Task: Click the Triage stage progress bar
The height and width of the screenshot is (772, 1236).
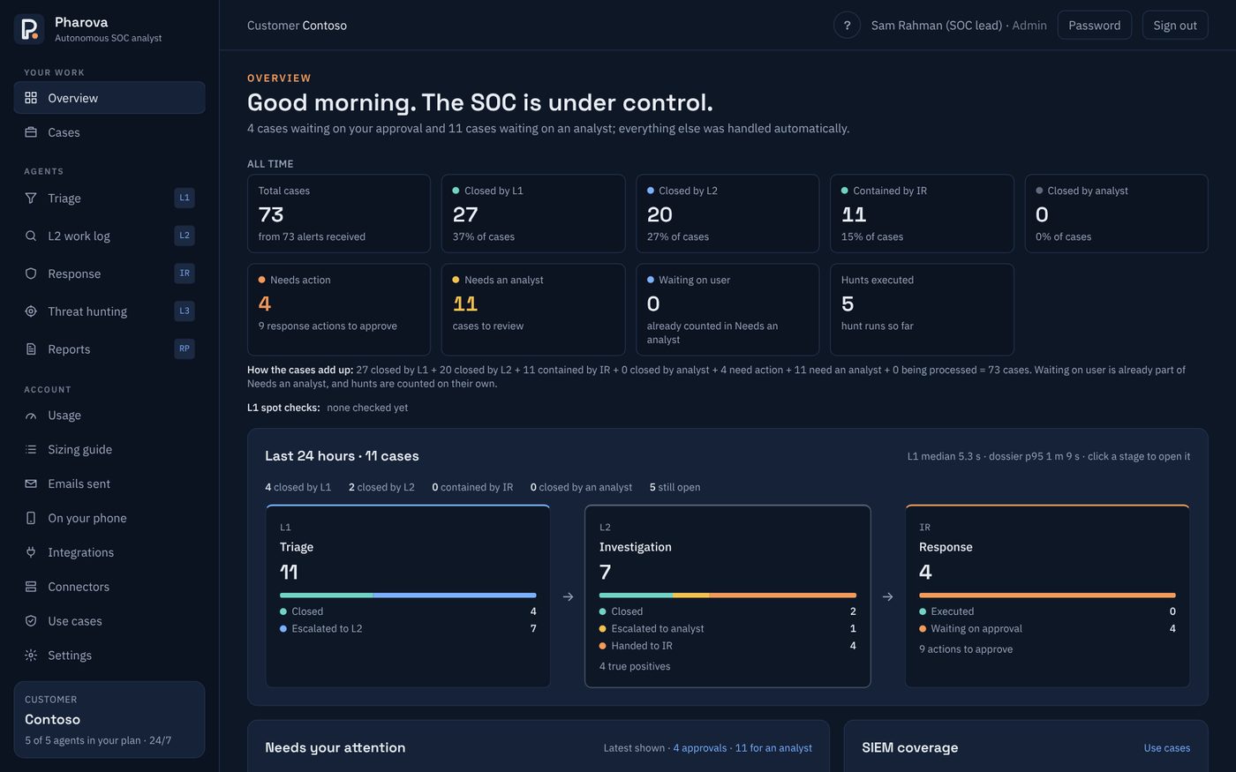Action: (x=408, y=596)
